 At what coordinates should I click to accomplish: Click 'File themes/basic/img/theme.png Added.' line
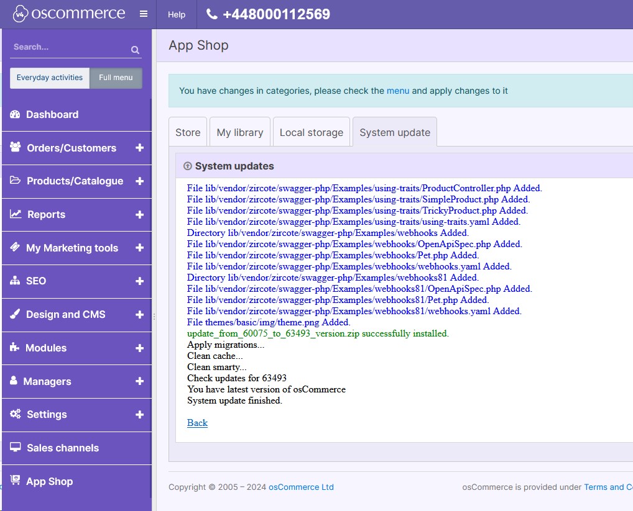click(x=269, y=322)
